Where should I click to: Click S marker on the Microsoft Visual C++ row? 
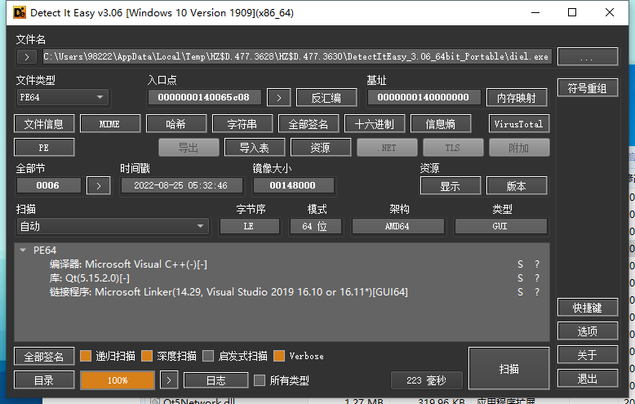(x=520, y=264)
